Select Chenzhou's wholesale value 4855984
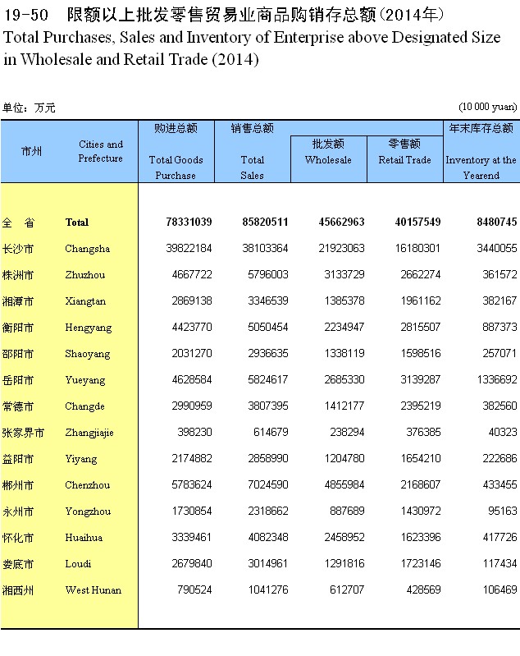Viewport: 520px width, 656px height. pos(340,485)
